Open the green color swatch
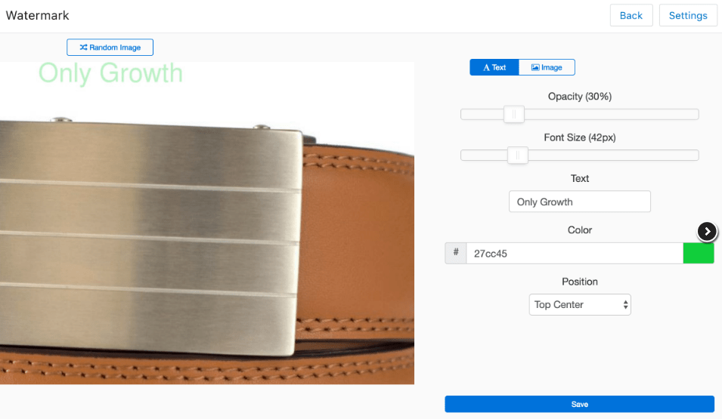The image size is (722, 419). click(699, 253)
